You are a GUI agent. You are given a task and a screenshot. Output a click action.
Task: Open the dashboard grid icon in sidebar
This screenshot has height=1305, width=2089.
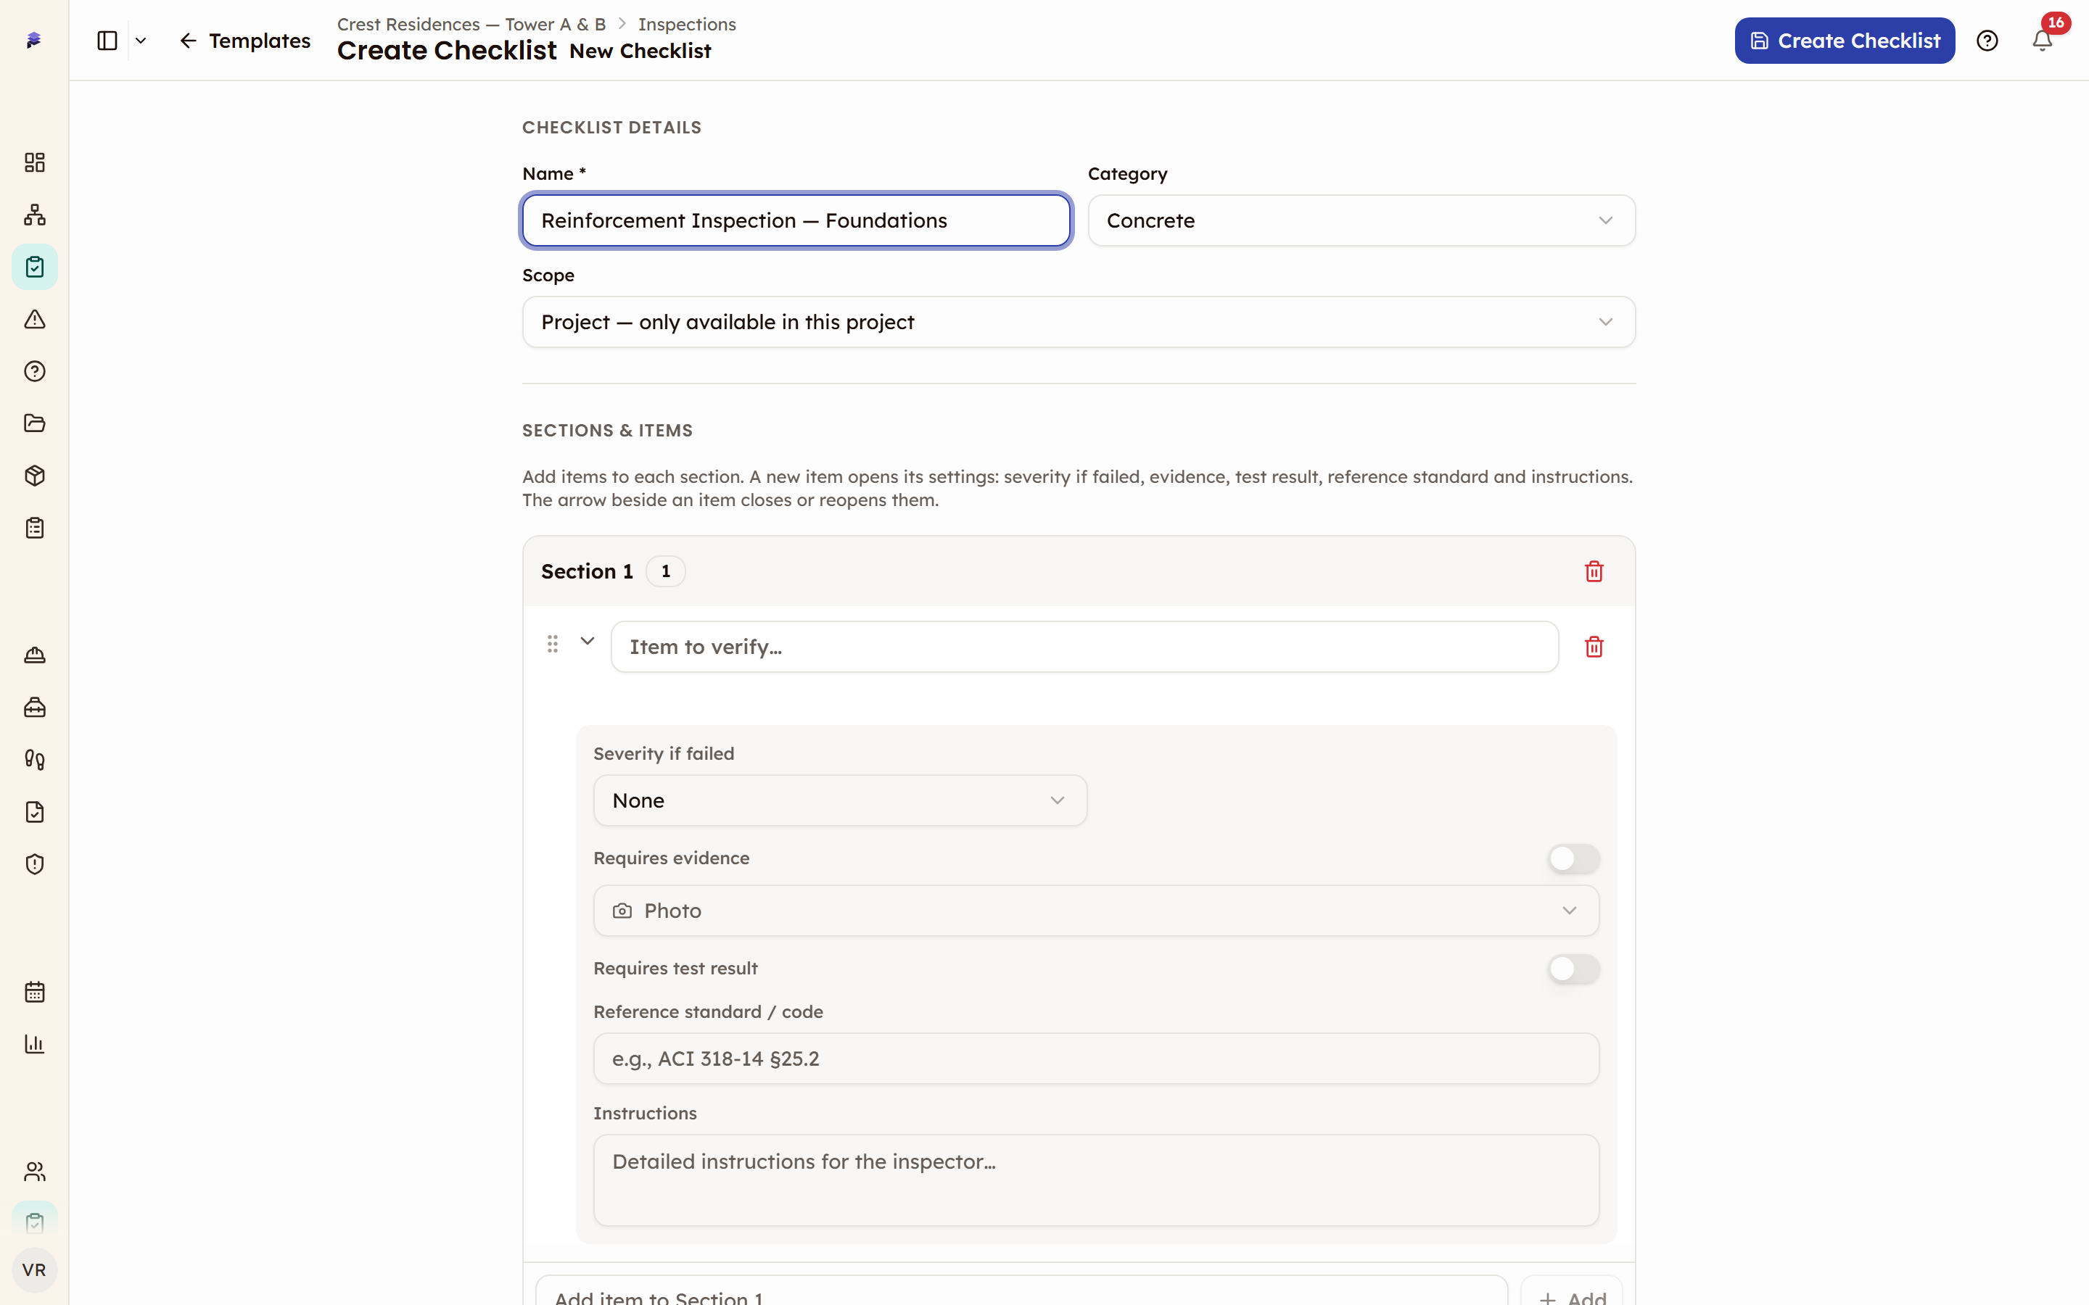point(35,163)
